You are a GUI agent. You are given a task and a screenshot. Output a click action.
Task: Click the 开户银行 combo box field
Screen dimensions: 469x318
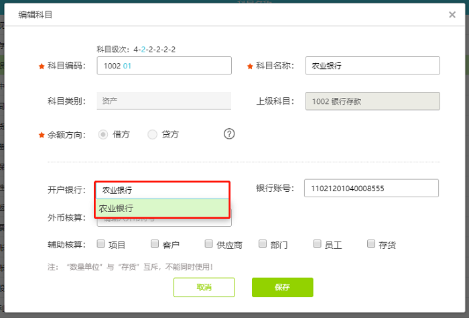point(162,190)
